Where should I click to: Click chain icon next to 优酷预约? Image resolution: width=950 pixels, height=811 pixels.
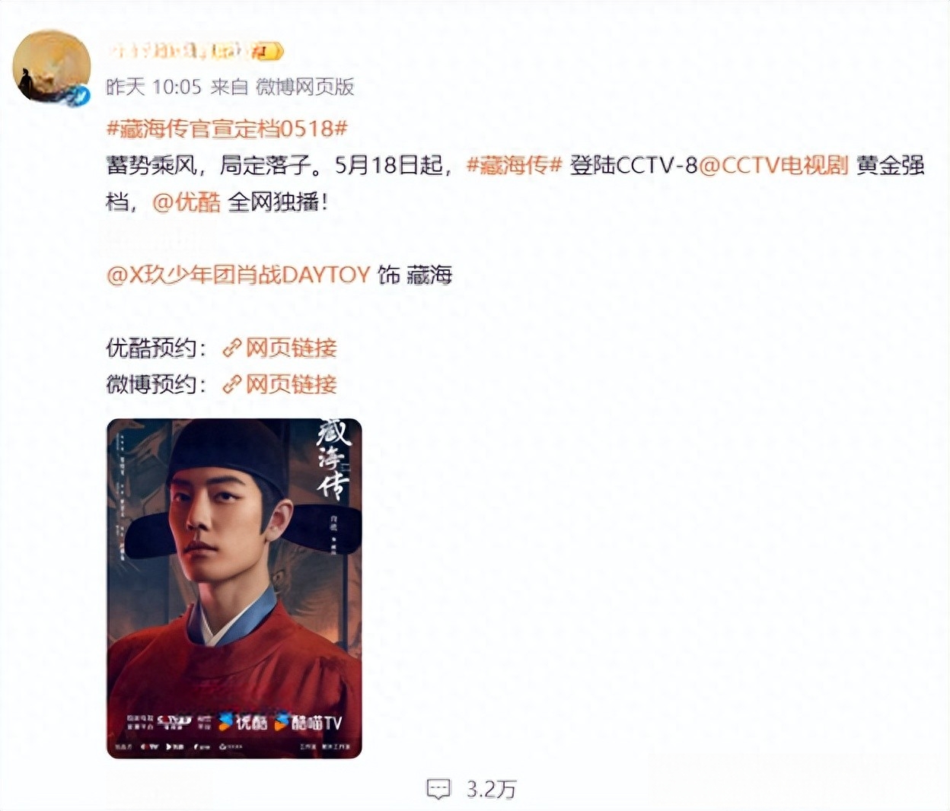point(231,348)
